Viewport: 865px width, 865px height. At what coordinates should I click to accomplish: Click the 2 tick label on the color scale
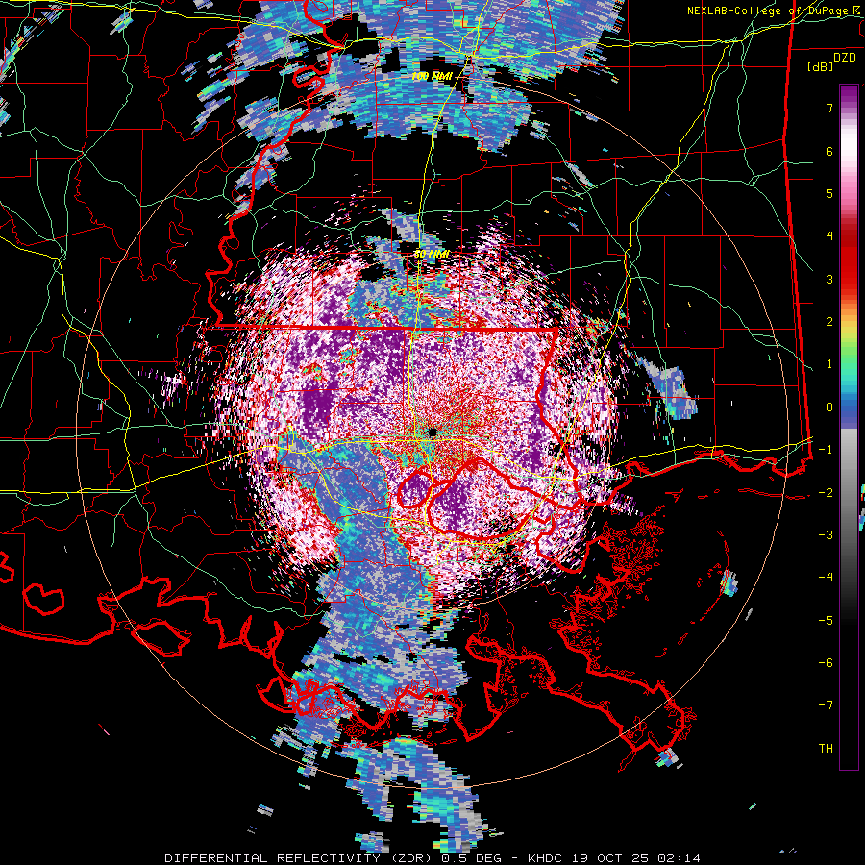click(829, 322)
